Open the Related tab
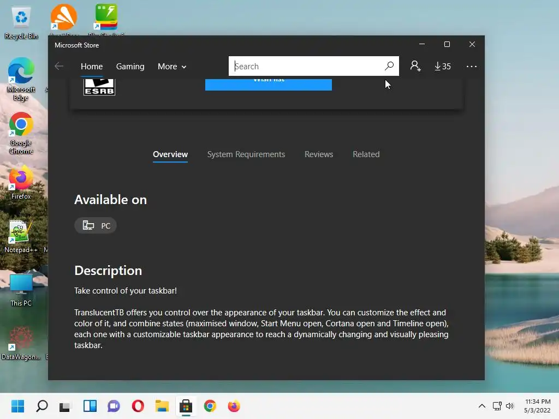This screenshot has width=559, height=419. tap(366, 154)
